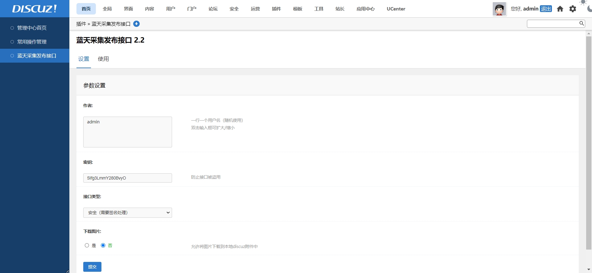The image size is (592, 273).
Task: Switch to the 使用 tab
Action: tap(103, 59)
